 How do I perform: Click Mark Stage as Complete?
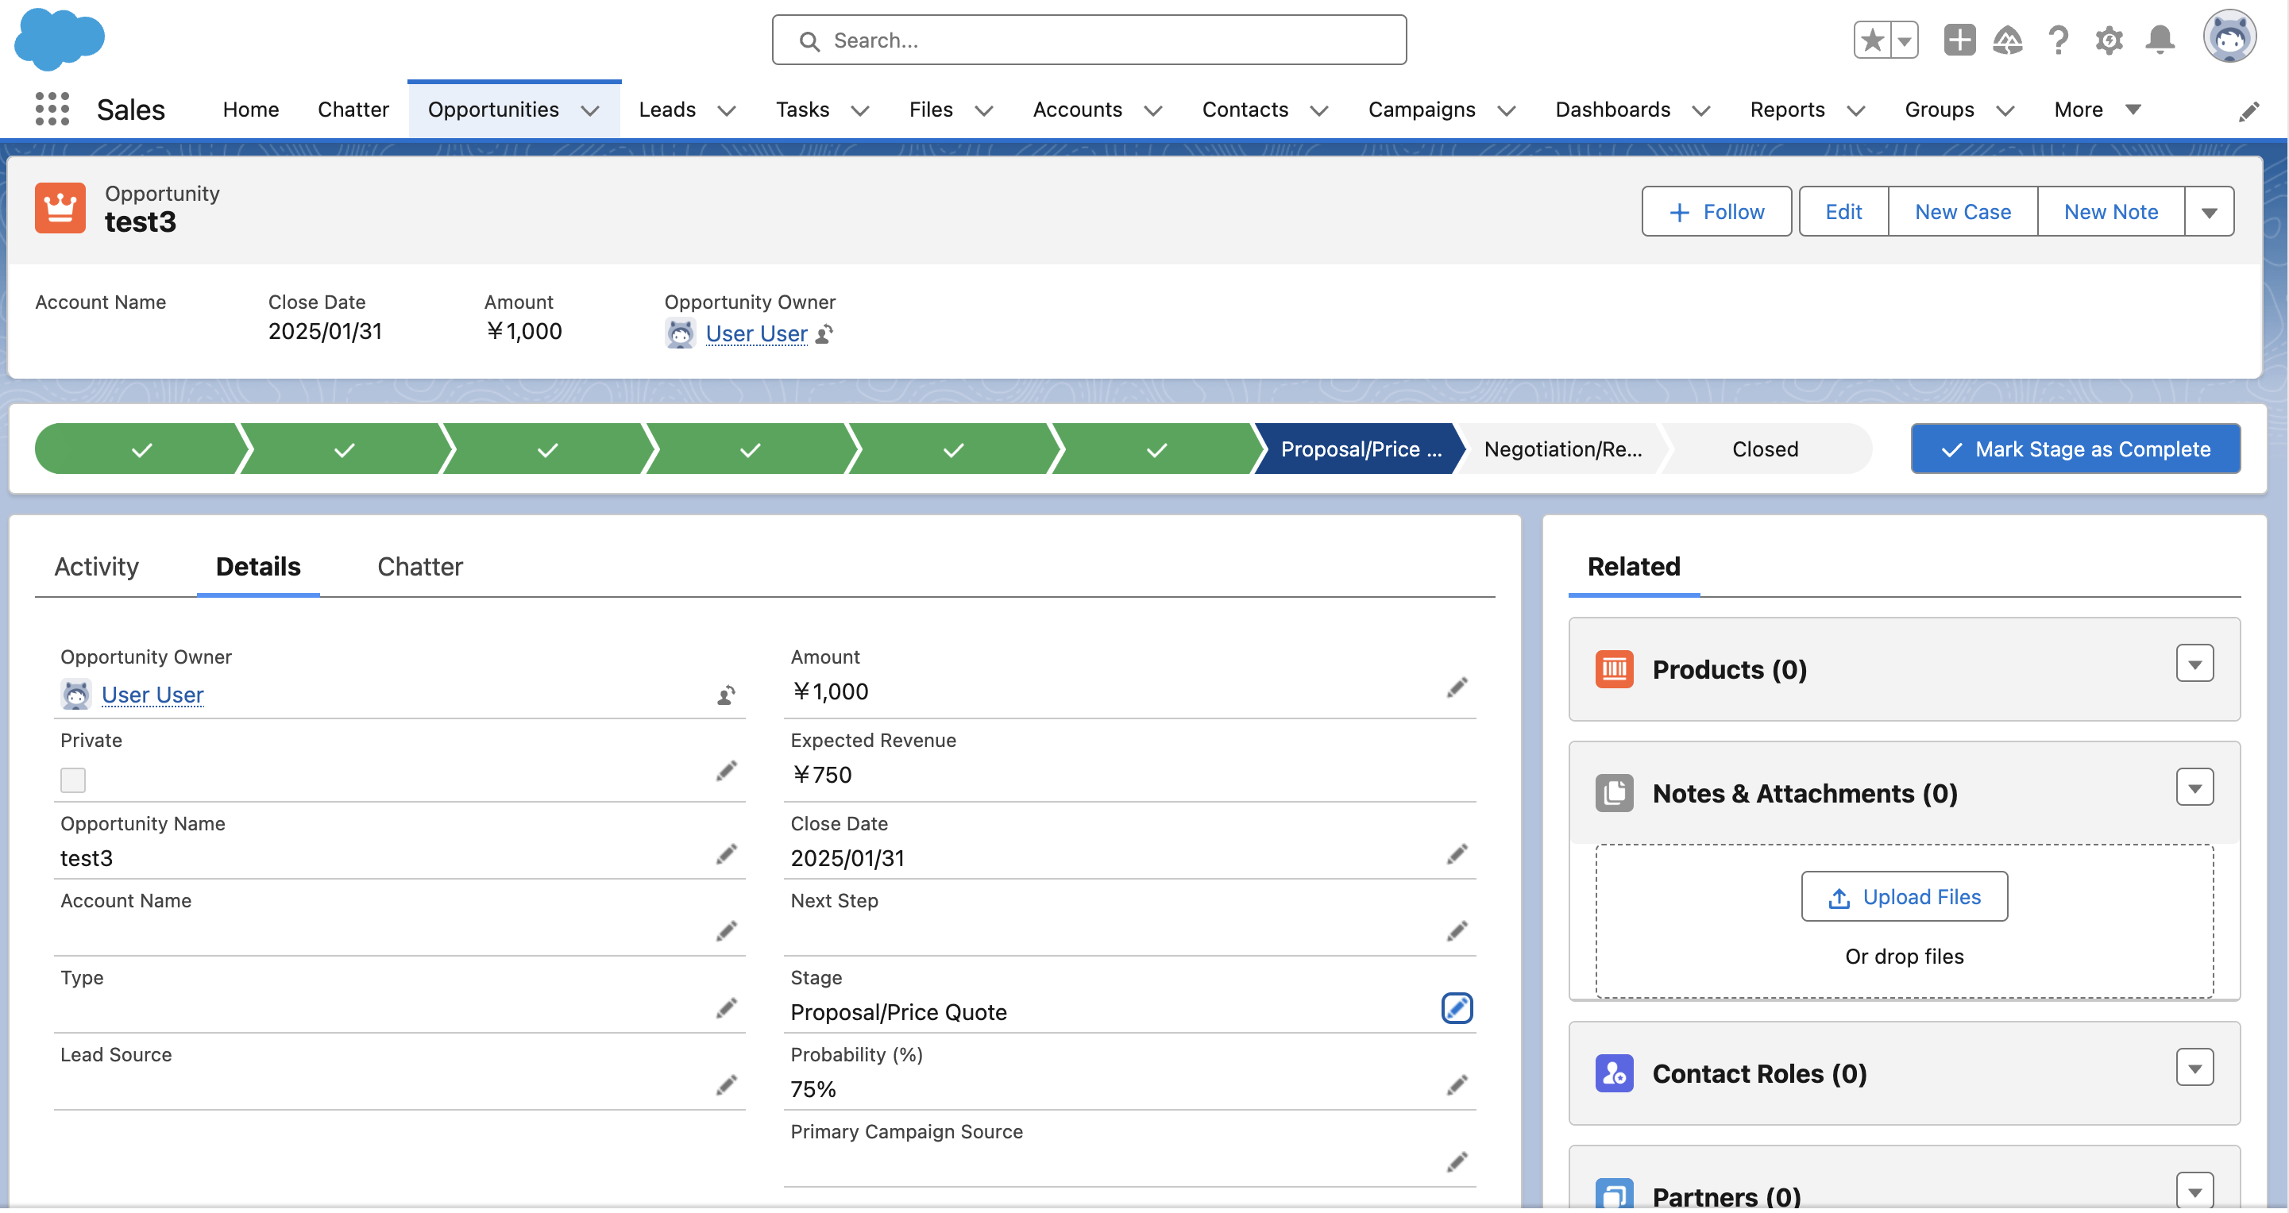pyautogui.click(x=2075, y=450)
